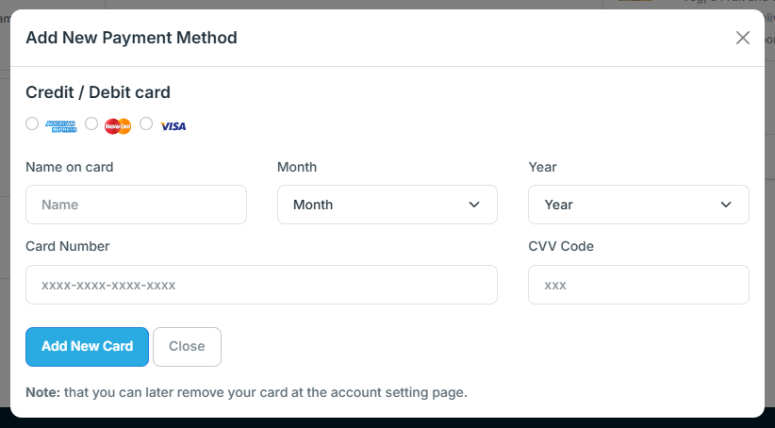Click the "CVV Code" label
This screenshot has height=428, width=775.
[x=561, y=246]
